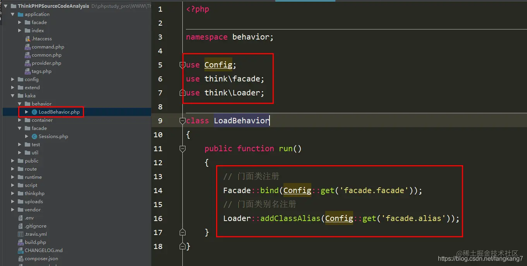Image resolution: width=527 pixels, height=266 pixels.
Task: Click the application folder icon
Action: point(21,14)
